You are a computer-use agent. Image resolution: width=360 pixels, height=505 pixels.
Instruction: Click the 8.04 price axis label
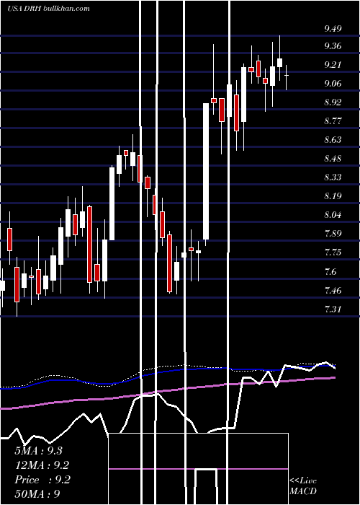click(x=333, y=214)
